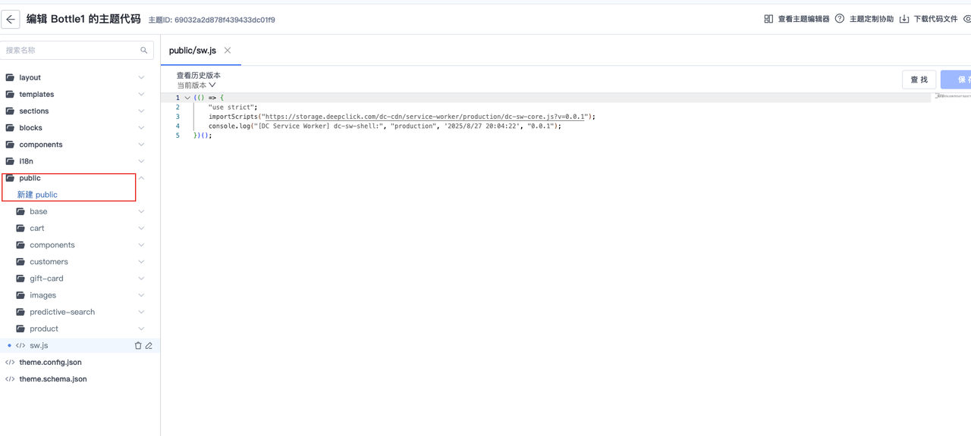The width and height of the screenshot is (971, 436).
Task: Open the theme editor layout icon
Action: pos(768,19)
